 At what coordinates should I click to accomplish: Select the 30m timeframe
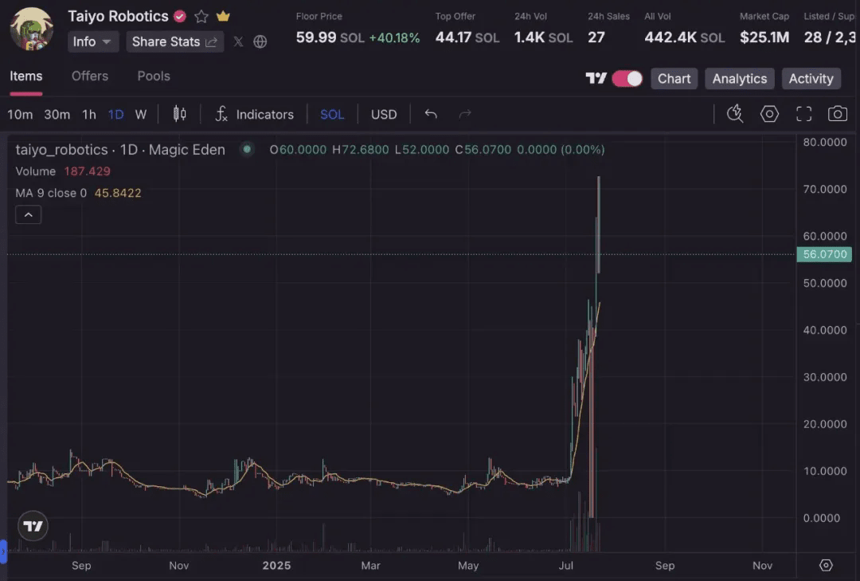pos(57,114)
